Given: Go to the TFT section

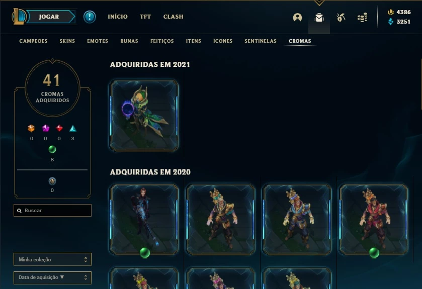Looking at the screenshot, I should pyautogui.click(x=145, y=17).
